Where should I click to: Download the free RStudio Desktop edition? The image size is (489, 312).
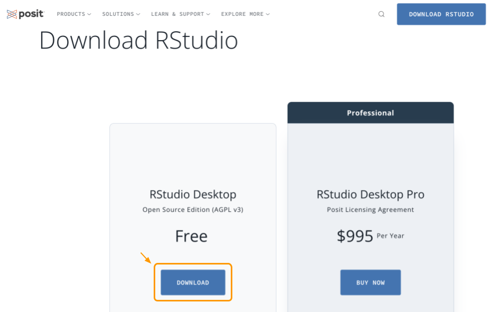coord(193,282)
